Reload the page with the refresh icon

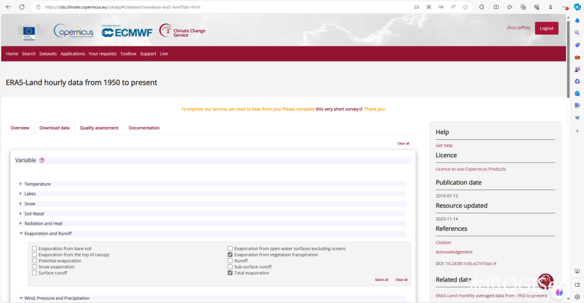(x=22, y=6)
